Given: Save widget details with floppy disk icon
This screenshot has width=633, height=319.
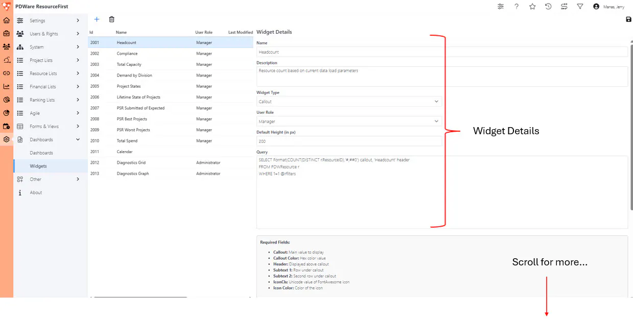Looking at the screenshot, I should point(628,19).
